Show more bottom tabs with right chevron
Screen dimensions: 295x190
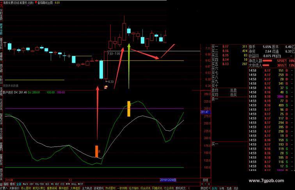click(189, 188)
